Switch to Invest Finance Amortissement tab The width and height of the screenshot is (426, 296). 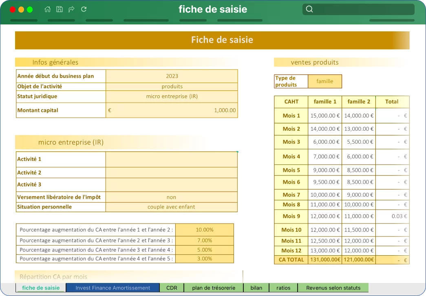pyautogui.click(x=113, y=288)
